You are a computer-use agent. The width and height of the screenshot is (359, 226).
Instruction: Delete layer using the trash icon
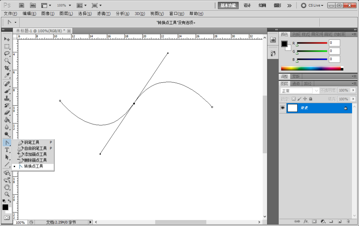click(x=348, y=221)
